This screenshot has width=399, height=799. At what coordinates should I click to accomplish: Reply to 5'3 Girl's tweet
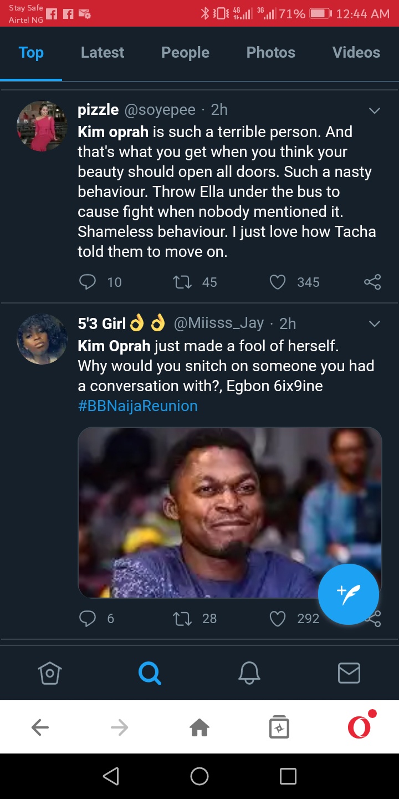pos(88,618)
